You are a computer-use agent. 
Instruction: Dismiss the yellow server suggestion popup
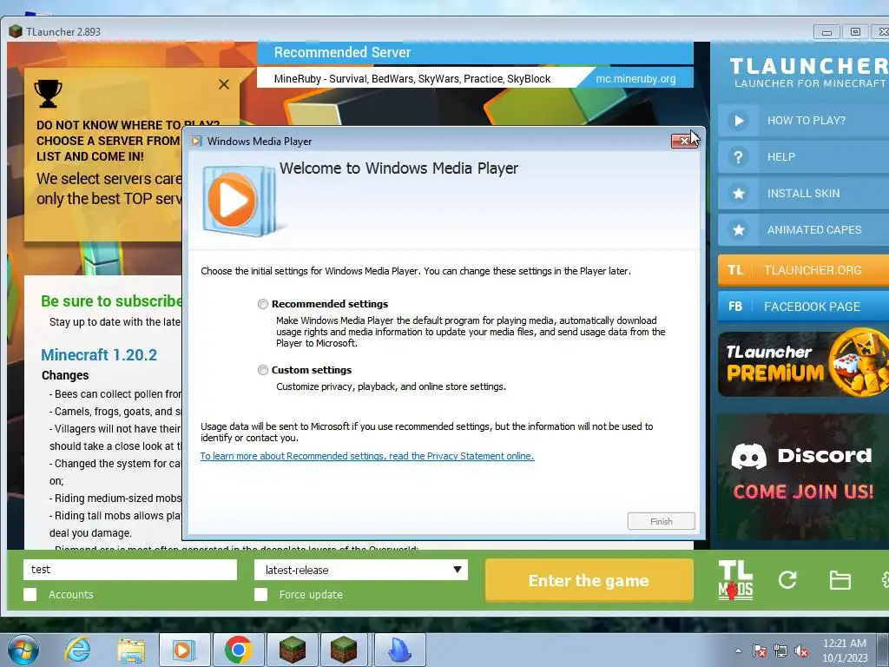pyautogui.click(x=224, y=84)
